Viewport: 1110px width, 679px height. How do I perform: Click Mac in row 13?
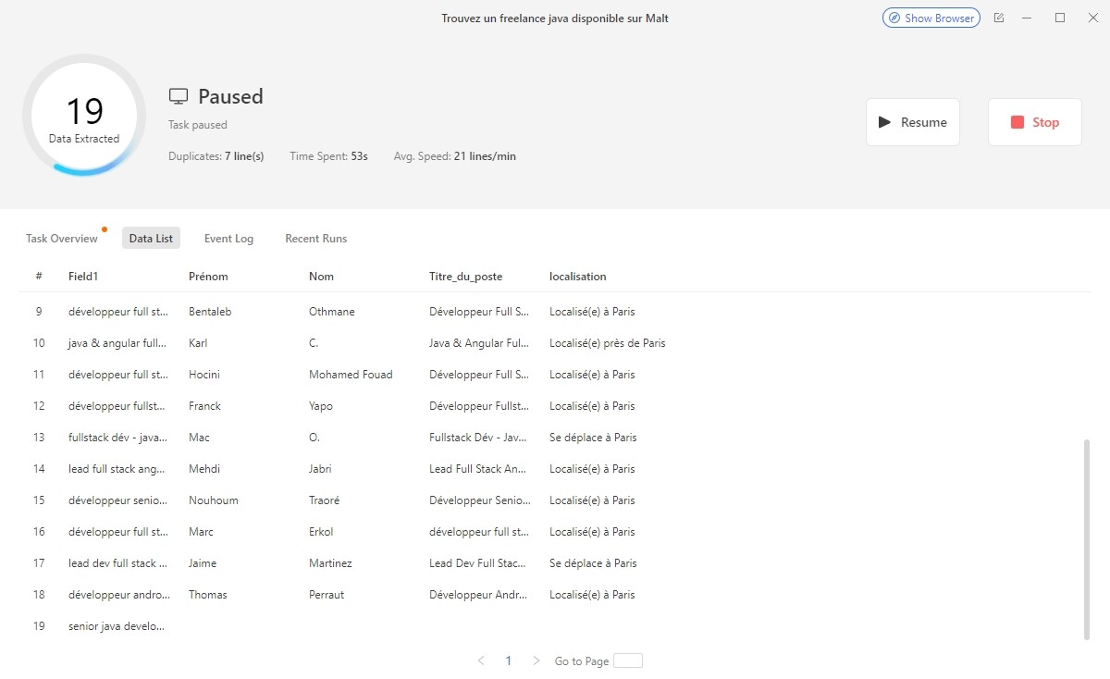[x=199, y=438]
